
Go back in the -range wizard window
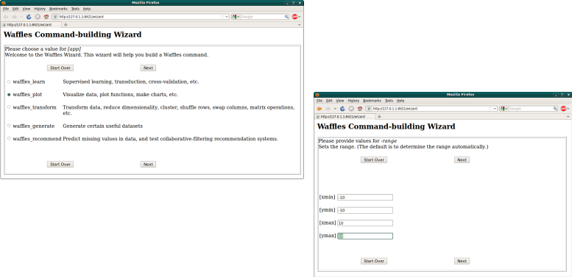319,109
